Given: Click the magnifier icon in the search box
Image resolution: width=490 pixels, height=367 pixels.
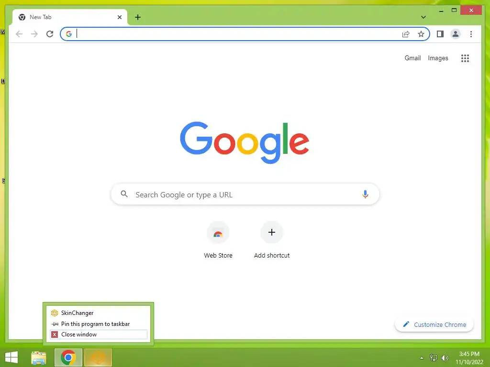Looking at the screenshot, I should [x=124, y=194].
